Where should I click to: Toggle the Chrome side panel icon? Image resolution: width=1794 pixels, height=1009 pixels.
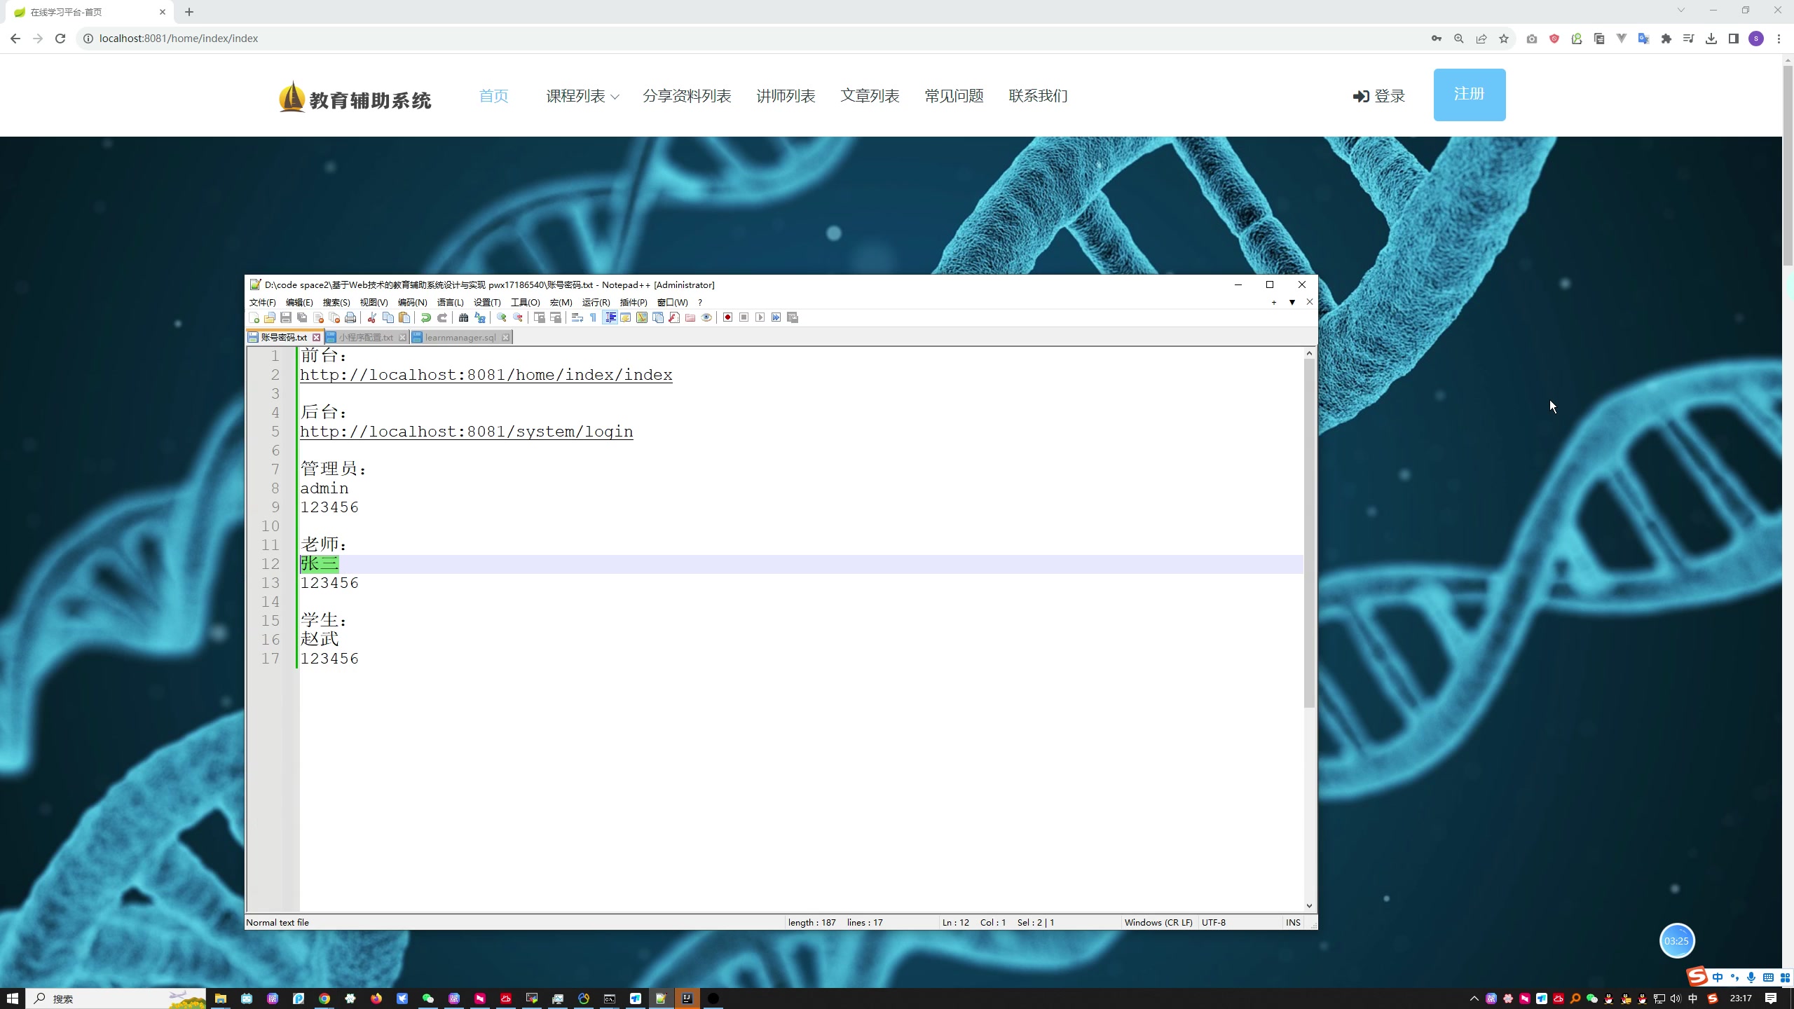pyautogui.click(x=1734, y=39)
